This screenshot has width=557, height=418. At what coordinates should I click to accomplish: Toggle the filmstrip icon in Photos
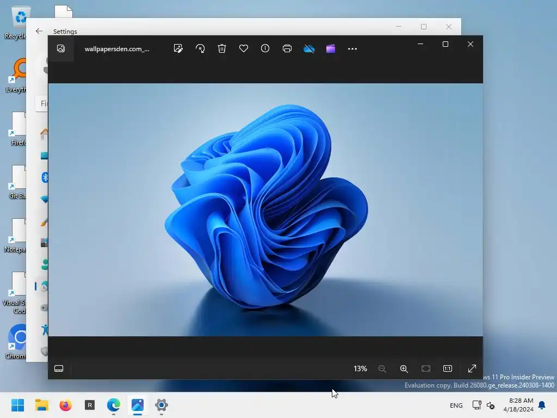(x=59, y=368)
